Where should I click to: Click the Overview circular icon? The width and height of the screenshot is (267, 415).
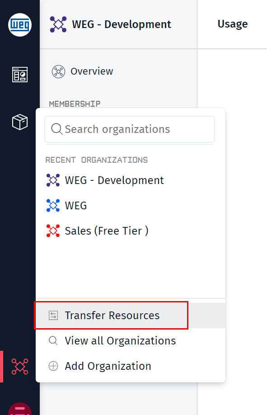[x=58, y=71]
